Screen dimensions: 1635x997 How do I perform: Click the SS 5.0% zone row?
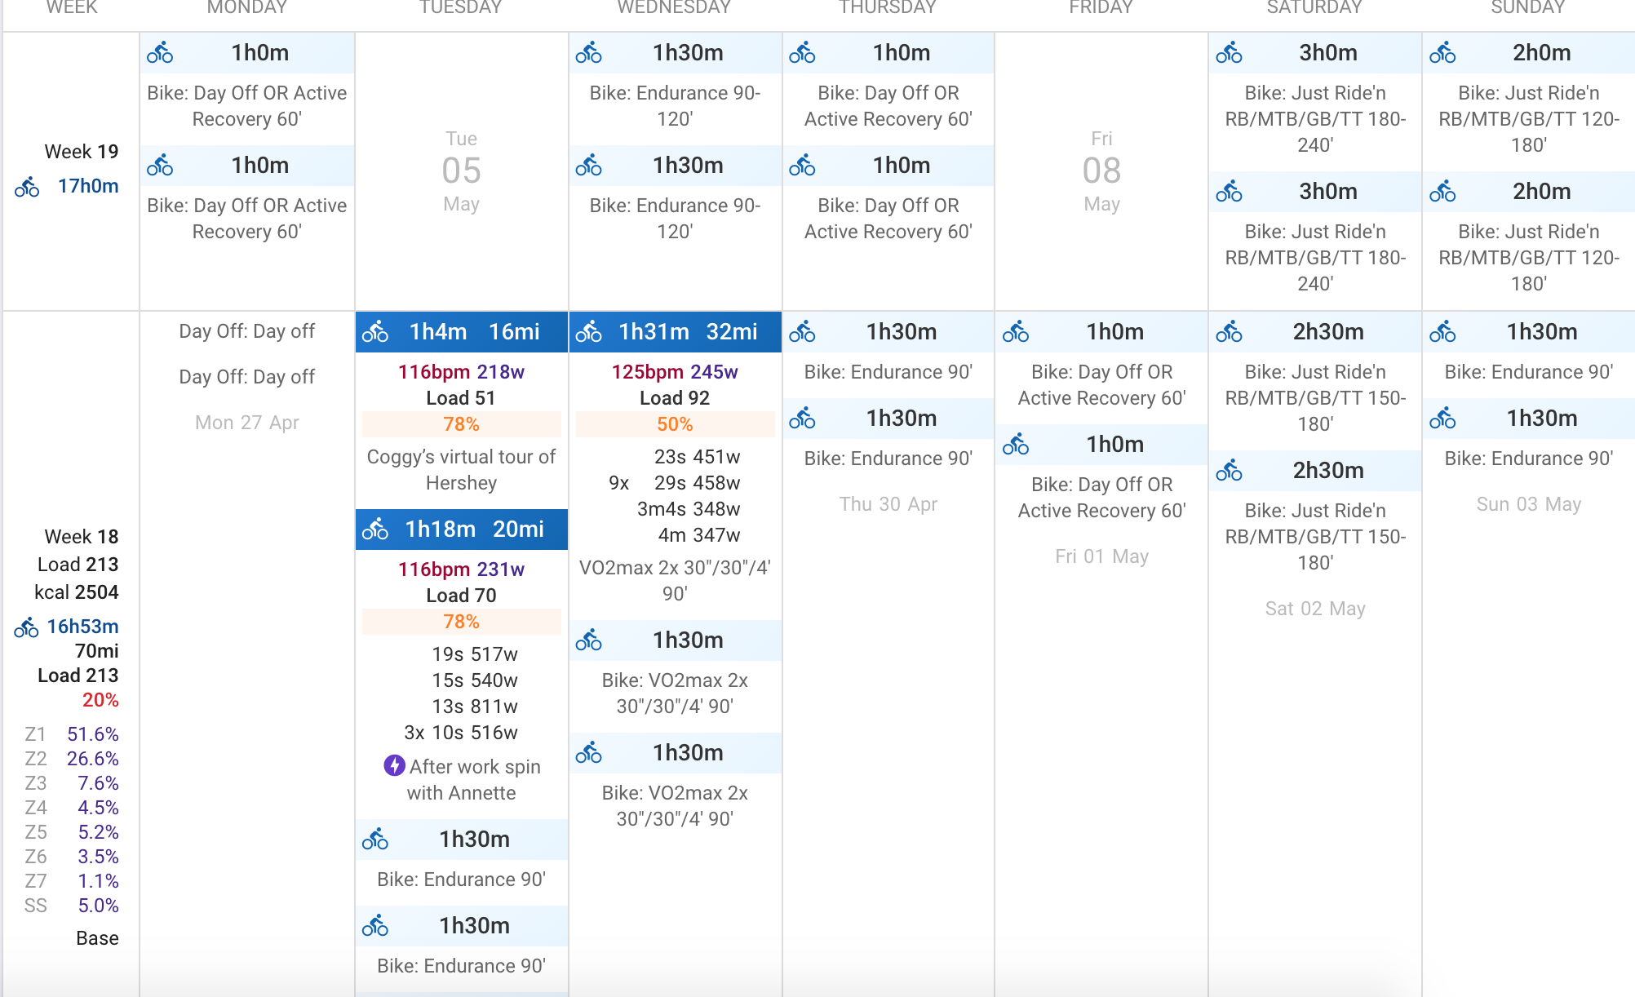[72, 906]
